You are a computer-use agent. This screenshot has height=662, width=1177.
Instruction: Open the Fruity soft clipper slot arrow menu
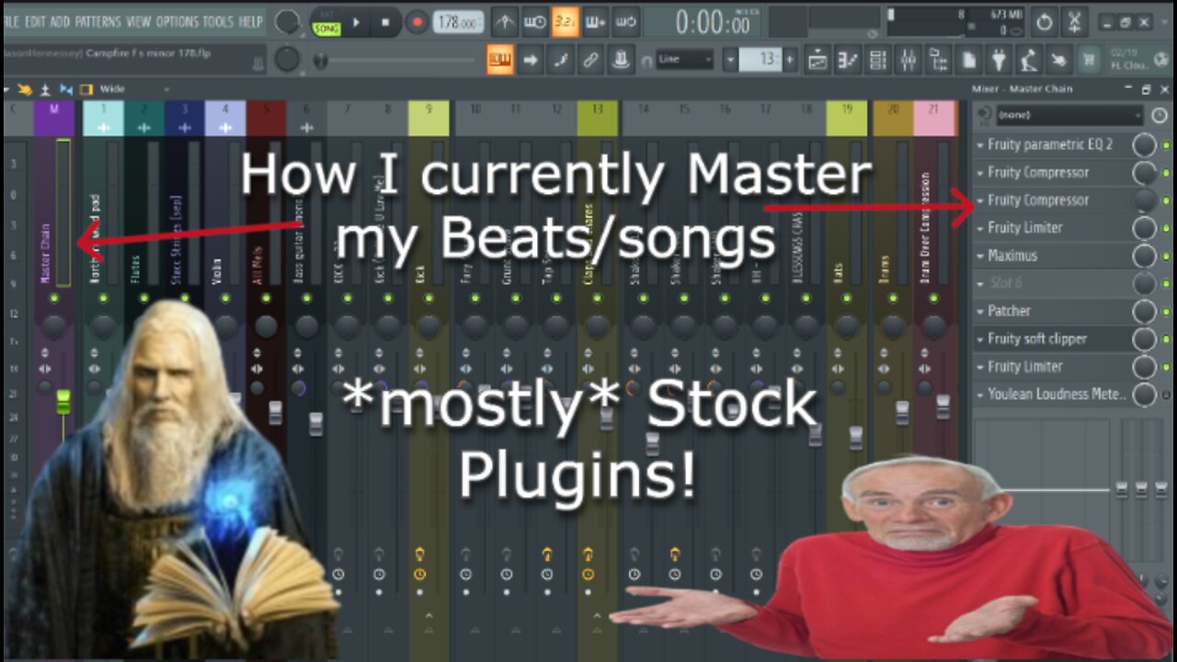click(x=980, y=339)
